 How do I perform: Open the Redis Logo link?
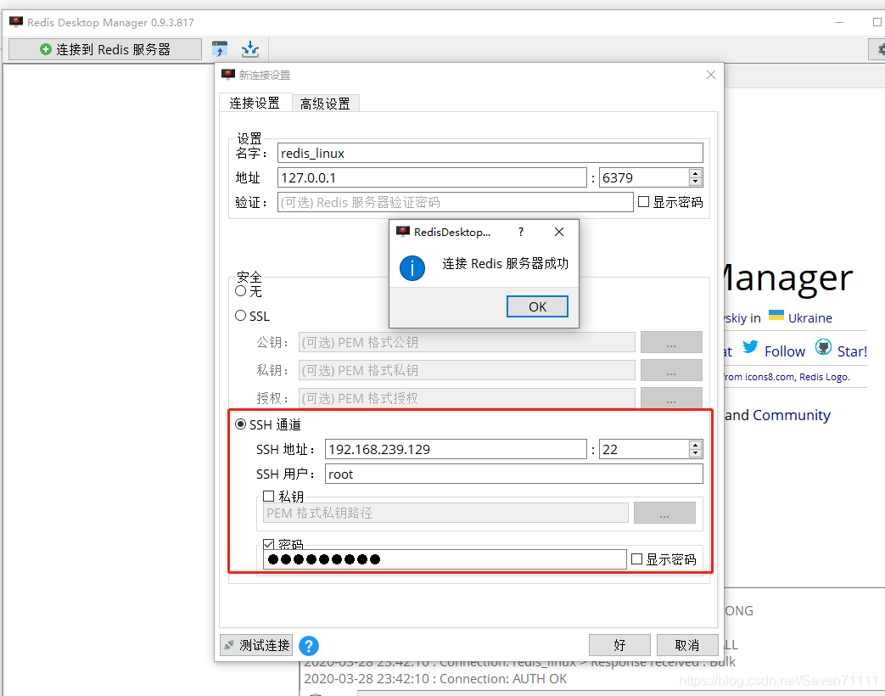(823, 377)
